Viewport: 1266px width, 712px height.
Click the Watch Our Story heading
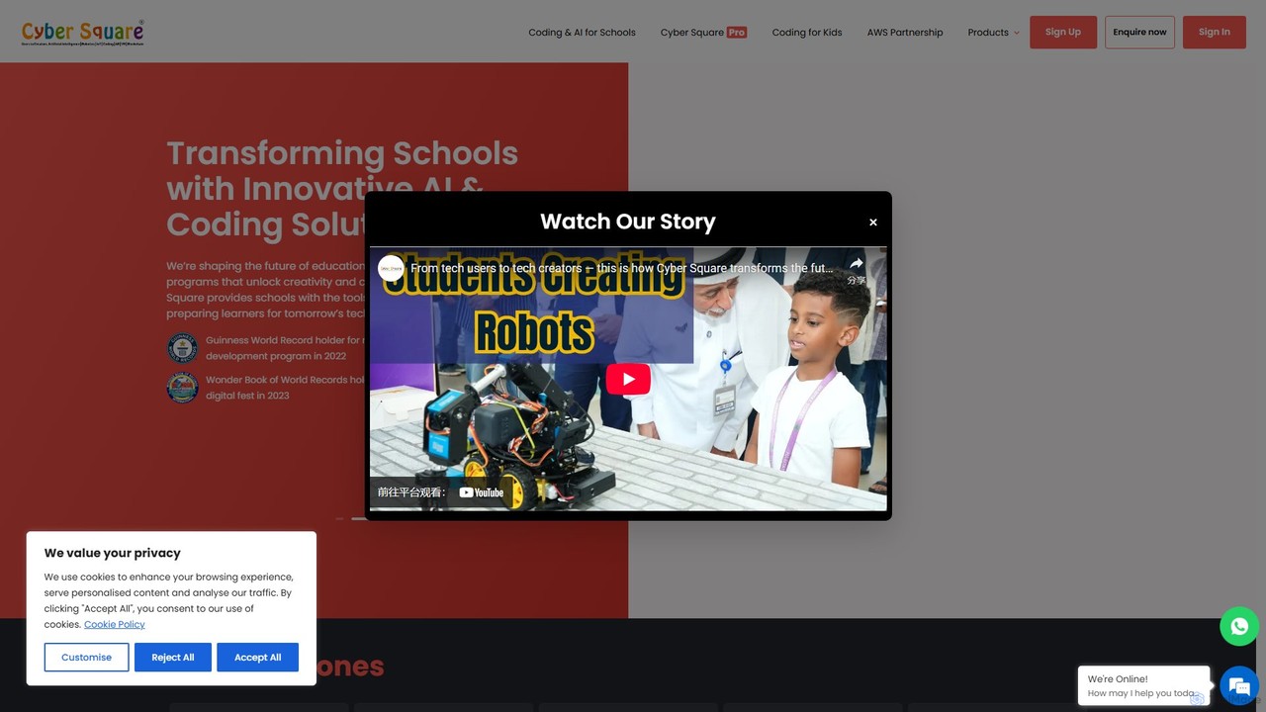click(x=628, y=222)
